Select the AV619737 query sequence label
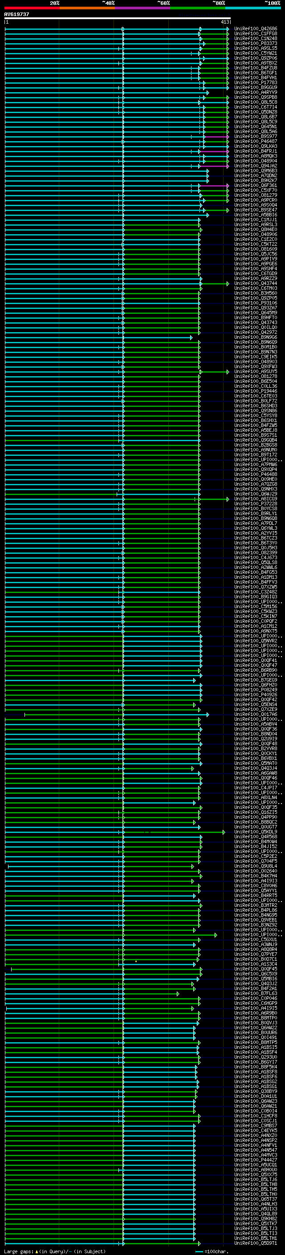This screenshot has height=1255, width=285. tap(16, 14)
